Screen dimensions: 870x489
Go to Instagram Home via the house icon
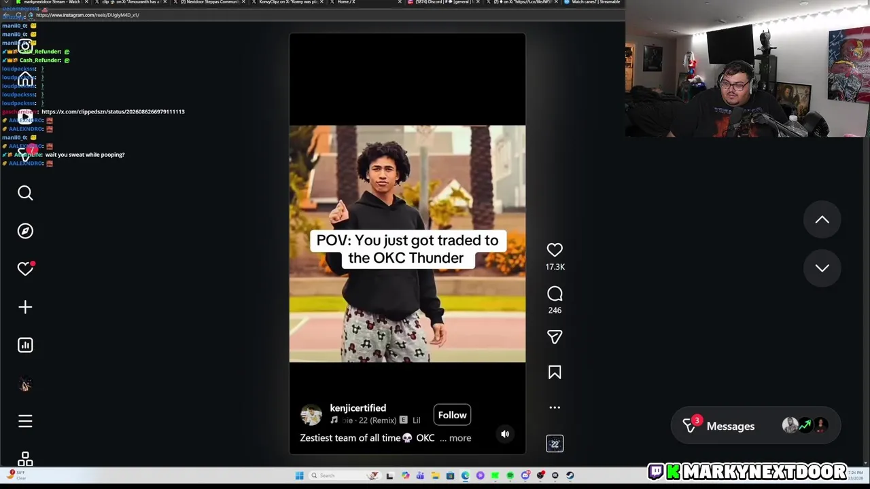tap(25, 80)
